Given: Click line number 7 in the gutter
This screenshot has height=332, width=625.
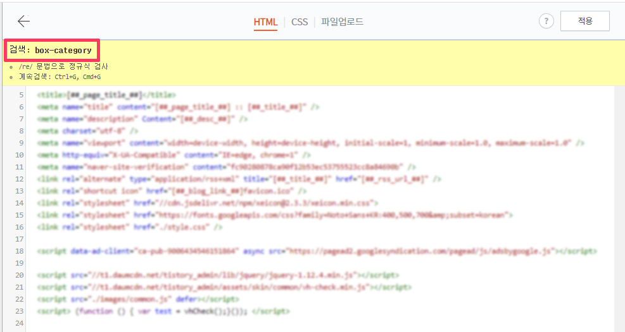Looking at the screenshot, I should (22, 119).
